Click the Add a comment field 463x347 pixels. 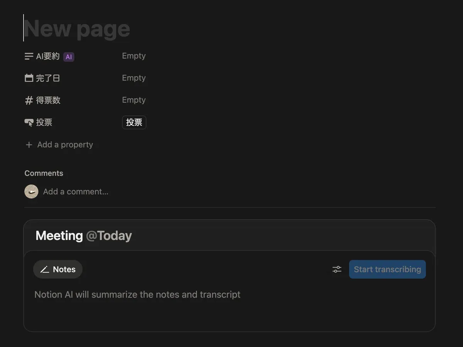click(x=76, y=192)
